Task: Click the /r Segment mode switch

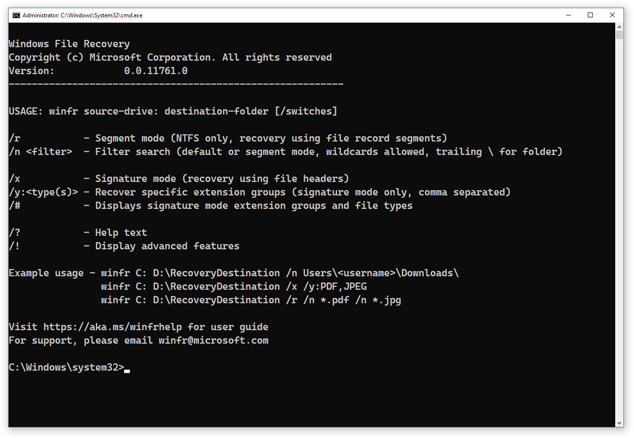Action: (14, 138)
